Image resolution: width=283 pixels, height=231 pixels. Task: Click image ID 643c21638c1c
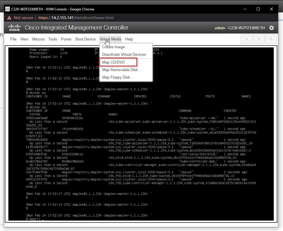[73, 154]
